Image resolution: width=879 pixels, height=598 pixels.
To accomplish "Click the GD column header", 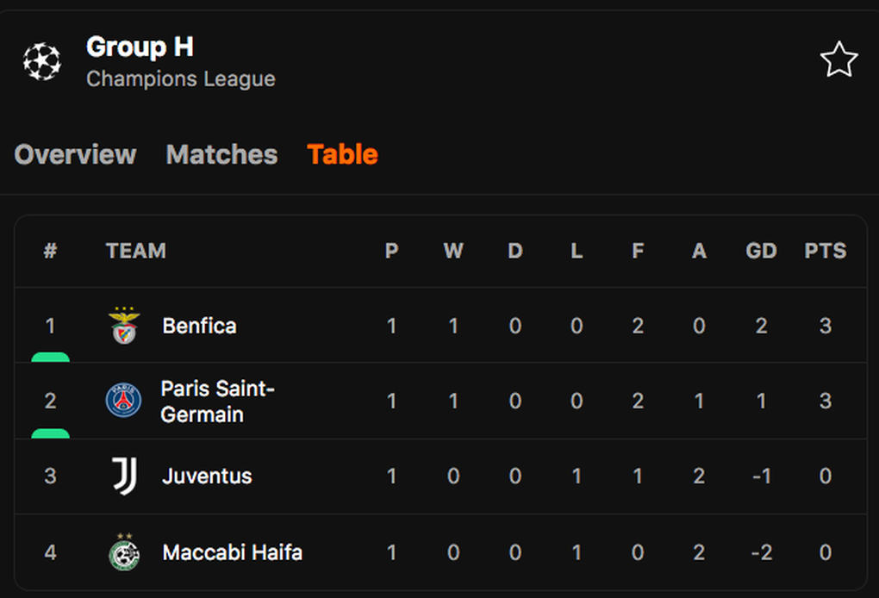I will (761, 251).
